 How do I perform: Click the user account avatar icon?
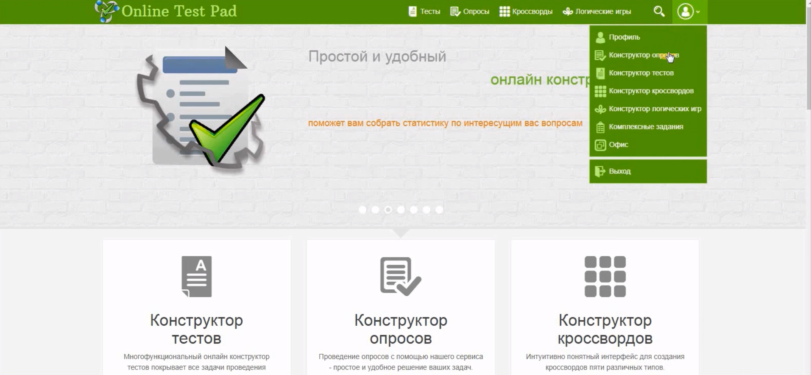coord(685,11)
